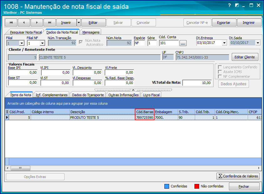Click the blue Conferidas legend swatch

(x=167, y=186)
